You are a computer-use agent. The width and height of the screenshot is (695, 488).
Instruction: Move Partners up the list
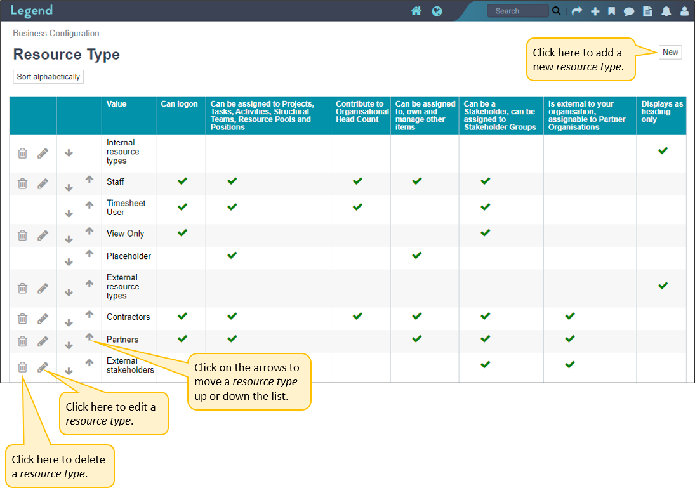tap(89, 337)
